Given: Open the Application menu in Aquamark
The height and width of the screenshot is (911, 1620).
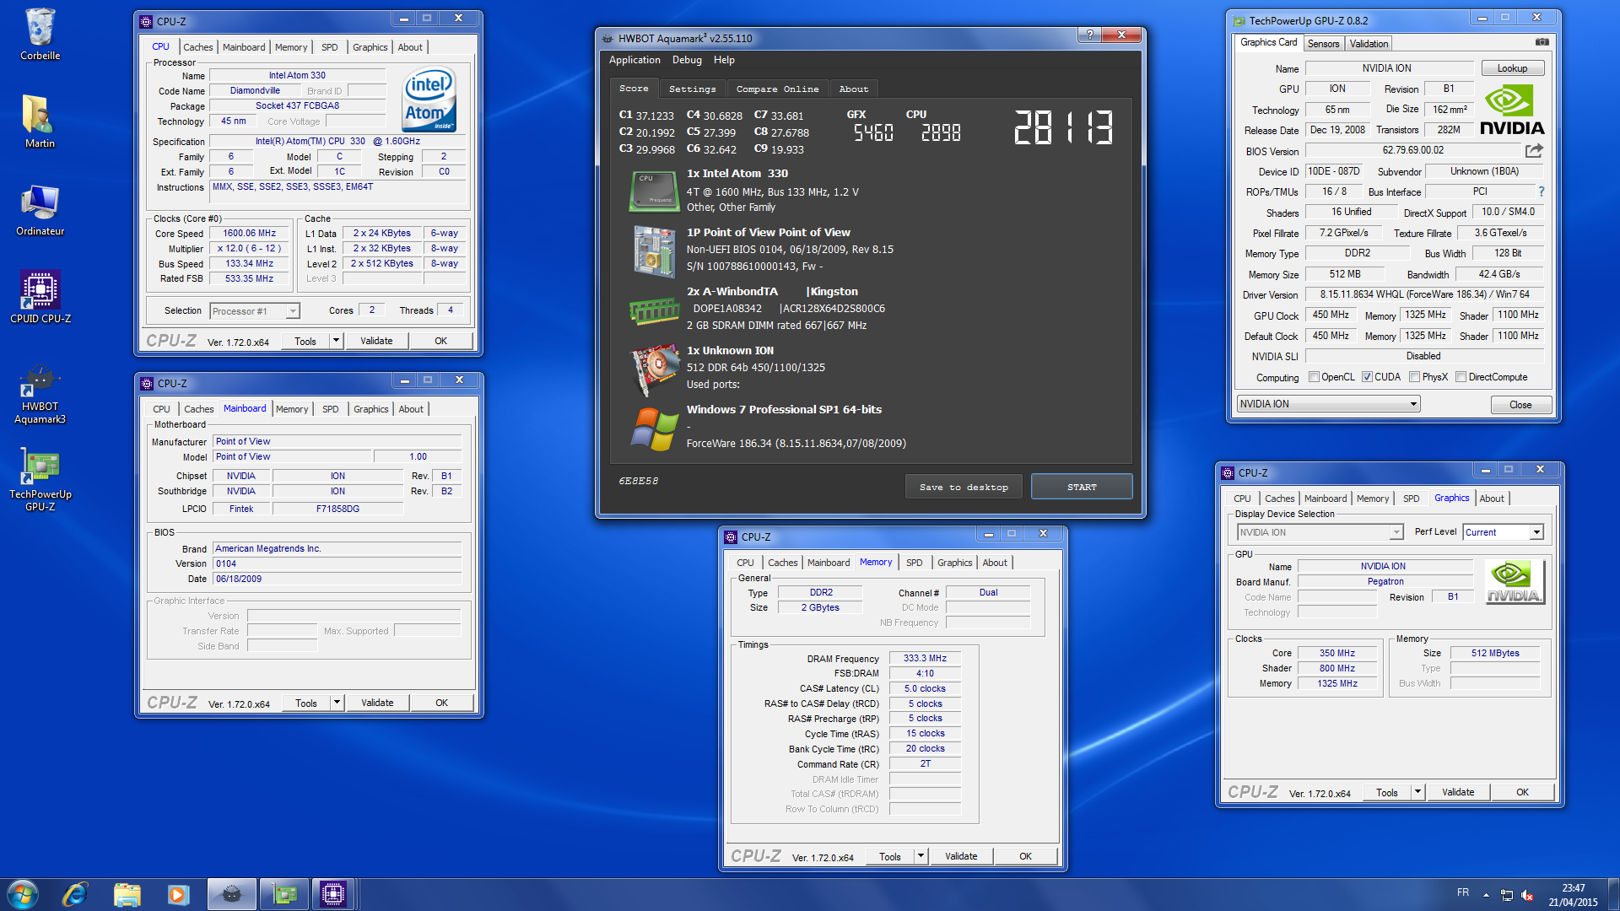Looking at the screenshot, I should coord(634,60).
